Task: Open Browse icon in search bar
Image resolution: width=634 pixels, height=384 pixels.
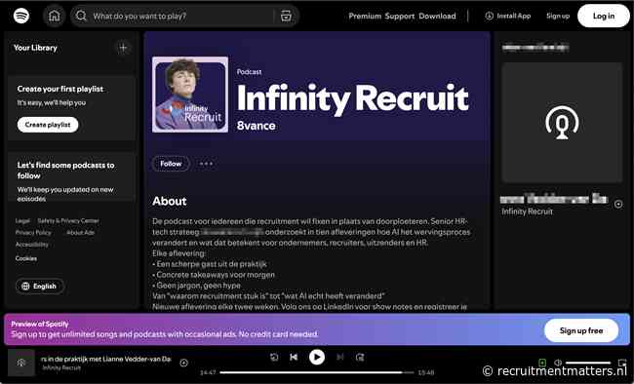Action: pos(286,17)
